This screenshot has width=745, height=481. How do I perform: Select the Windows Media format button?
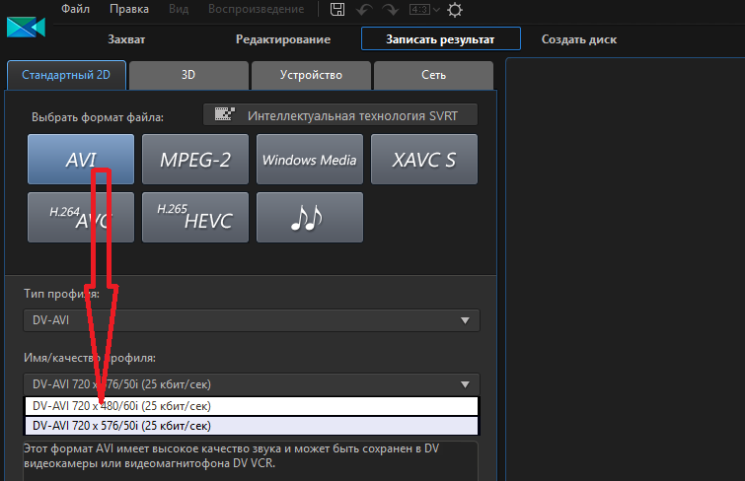[x=310, y=160]
